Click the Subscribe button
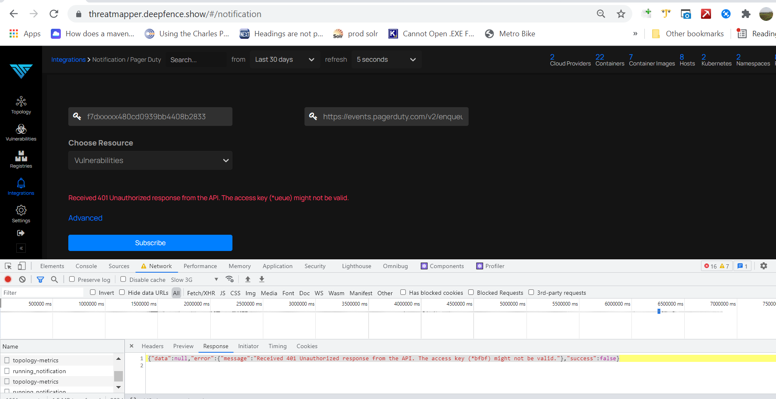The image size is (776, 399). 150,243
